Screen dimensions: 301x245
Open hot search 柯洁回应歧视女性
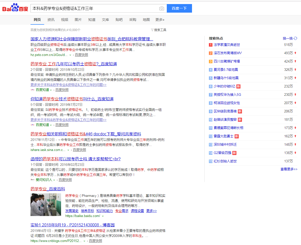tap(227, 103)
